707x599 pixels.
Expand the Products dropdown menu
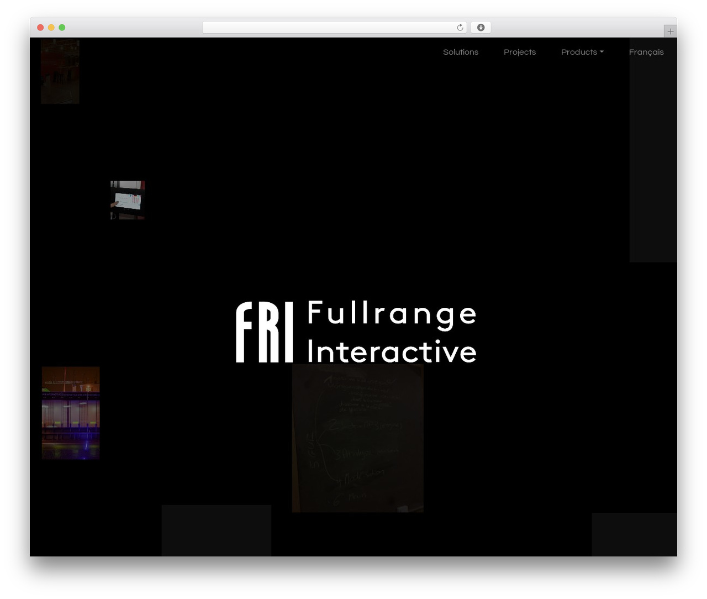[582, 52]
